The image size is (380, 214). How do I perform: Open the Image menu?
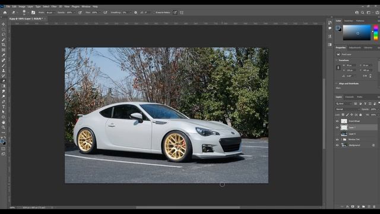[22, 7]
